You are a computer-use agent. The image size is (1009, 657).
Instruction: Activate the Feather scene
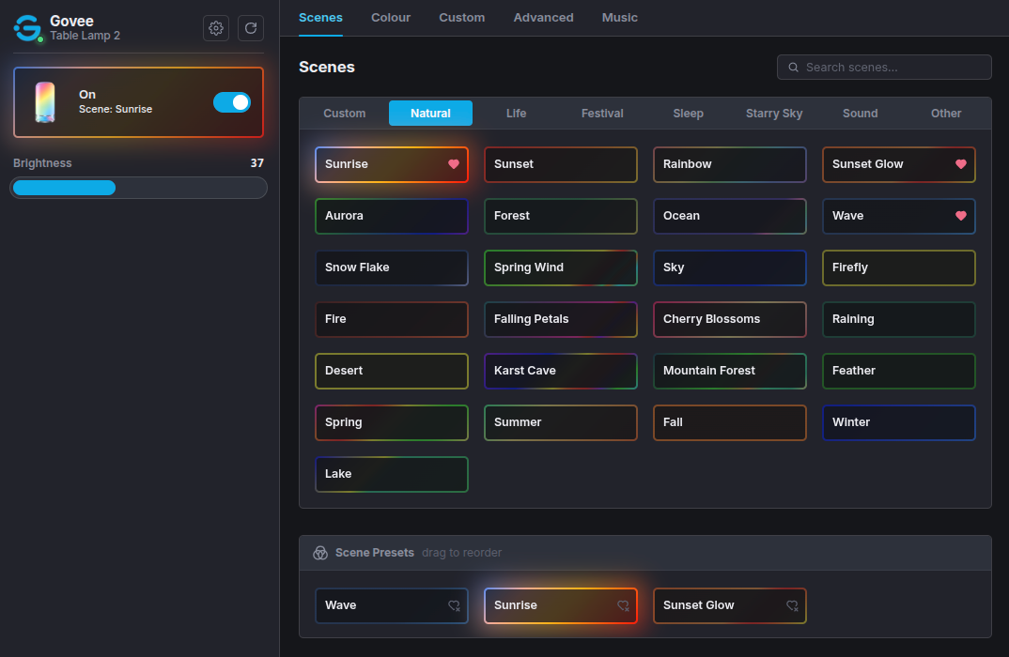(x=899, y=371)
